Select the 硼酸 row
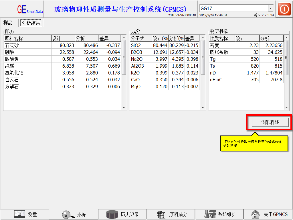The image size is (293, 220). pyautogui.click(x=63, y=52)
